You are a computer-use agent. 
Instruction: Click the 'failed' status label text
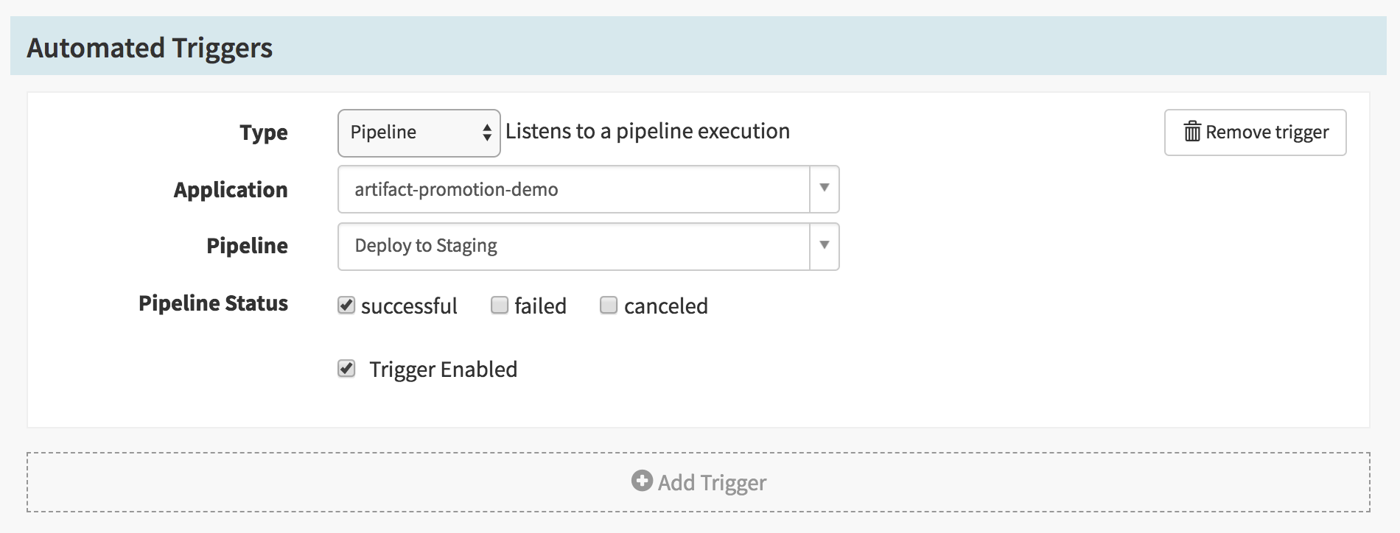(x=540, y=306)
